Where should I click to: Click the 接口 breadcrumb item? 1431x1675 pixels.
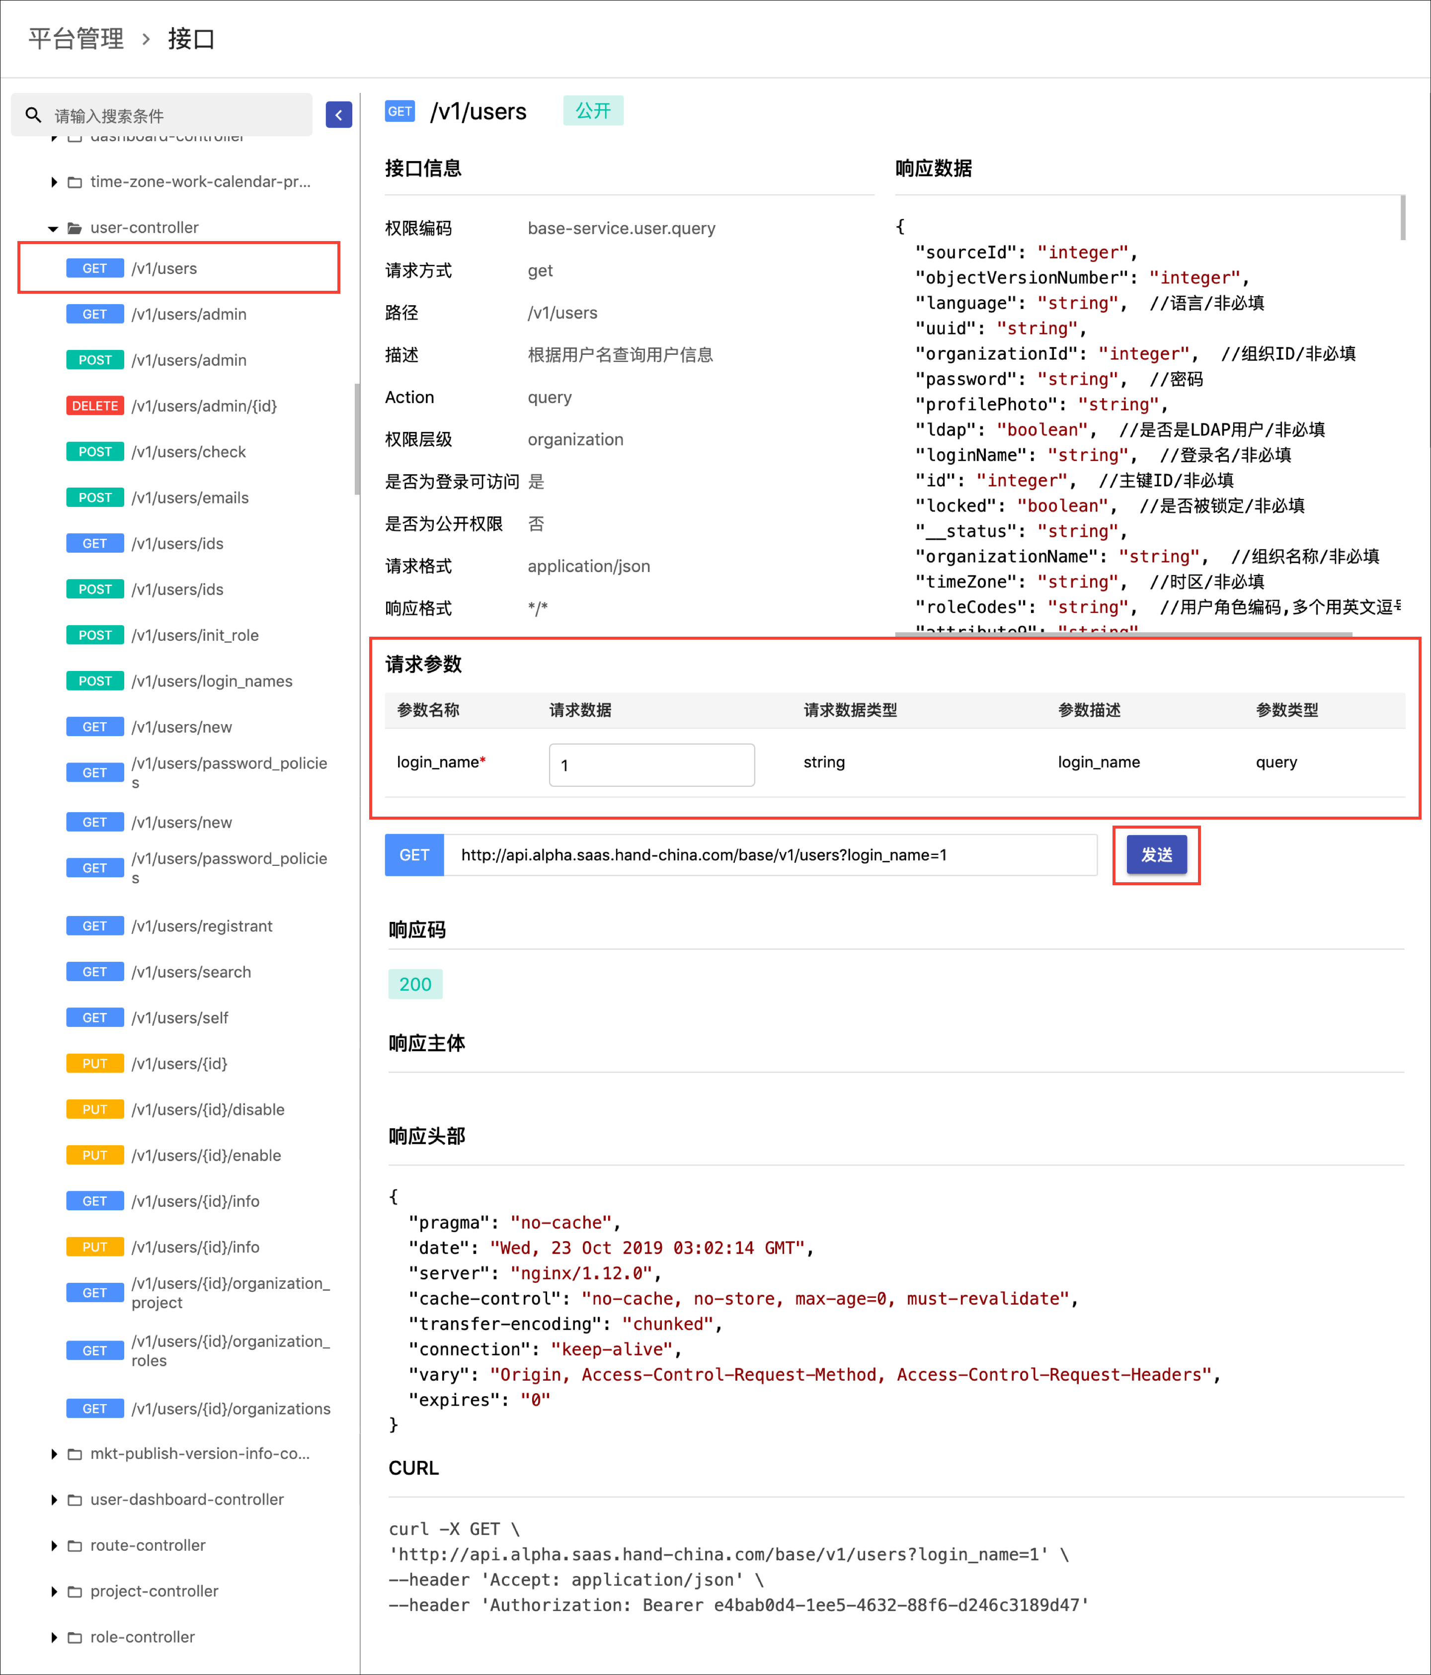[191, 39]
